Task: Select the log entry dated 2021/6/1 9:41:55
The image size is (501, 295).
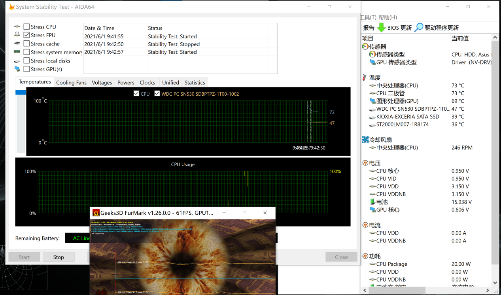Action: pos(180,36)
